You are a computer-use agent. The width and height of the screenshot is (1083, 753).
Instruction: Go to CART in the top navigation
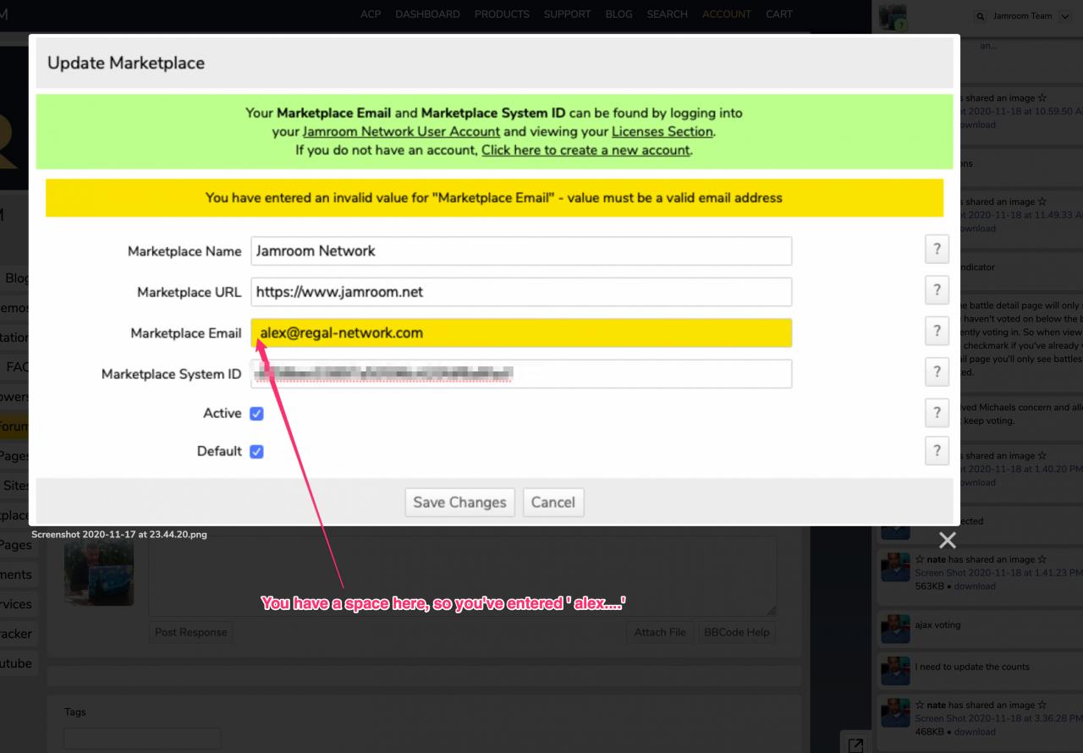[779, 14]
